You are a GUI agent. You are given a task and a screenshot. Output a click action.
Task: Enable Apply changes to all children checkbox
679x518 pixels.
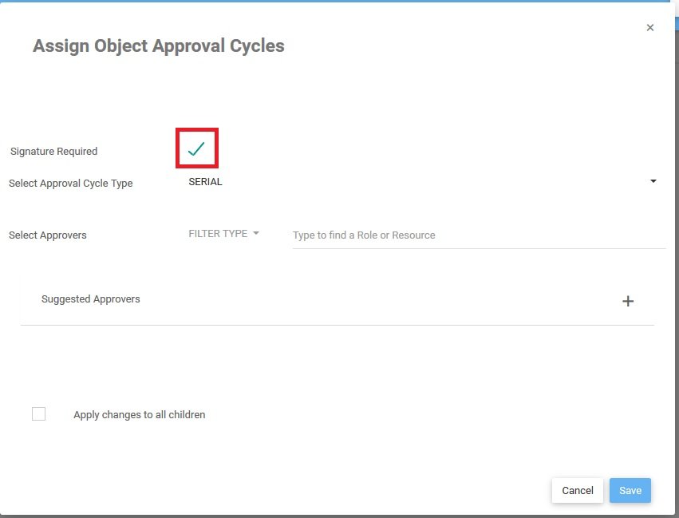pos(38,413)
